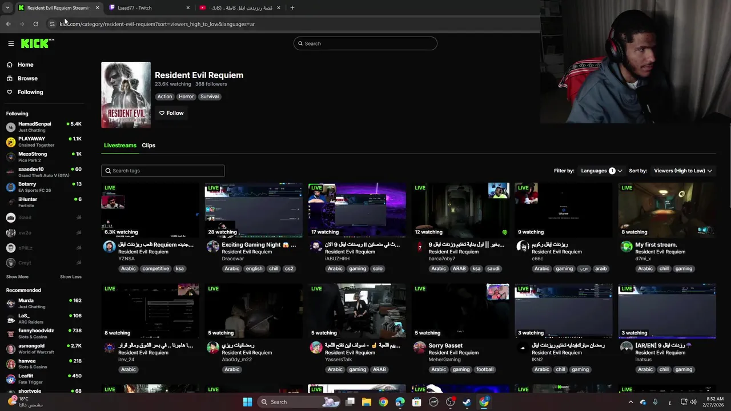Open the iABUZHRH stream thumbnail
Viewport: 731px width, 411px height.
pyautogui.click(x=357, y=210)
